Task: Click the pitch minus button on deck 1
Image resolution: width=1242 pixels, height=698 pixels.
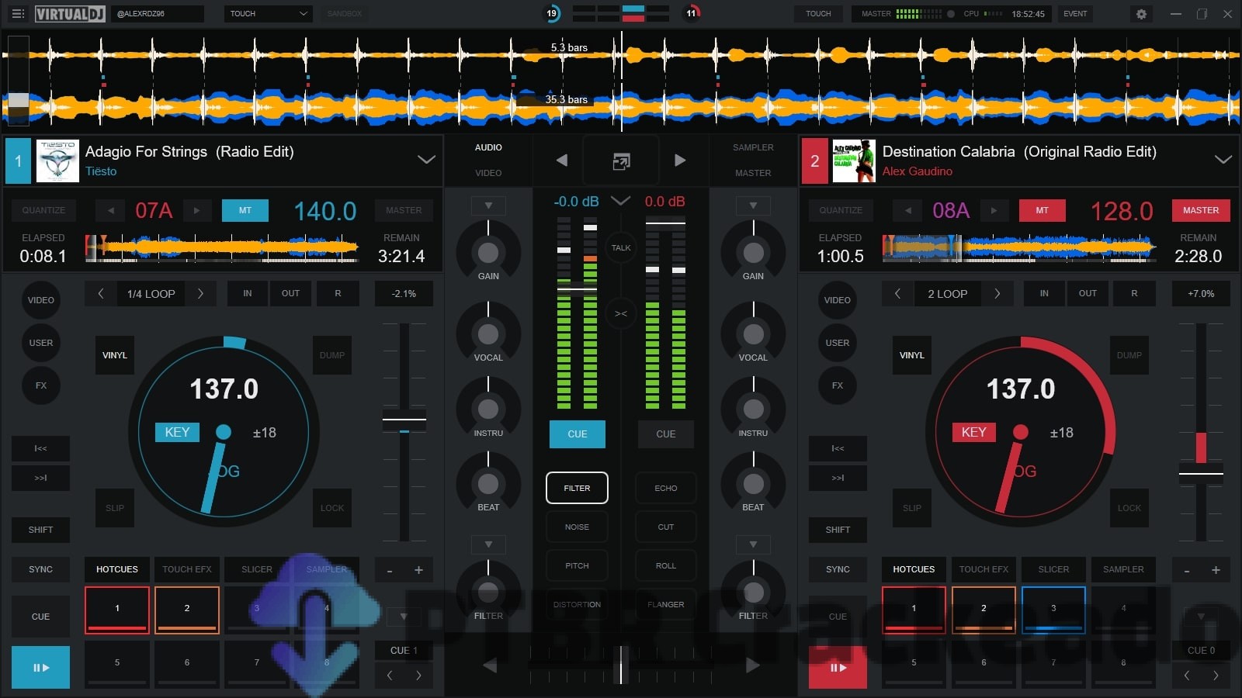Action: click(390, 570)
